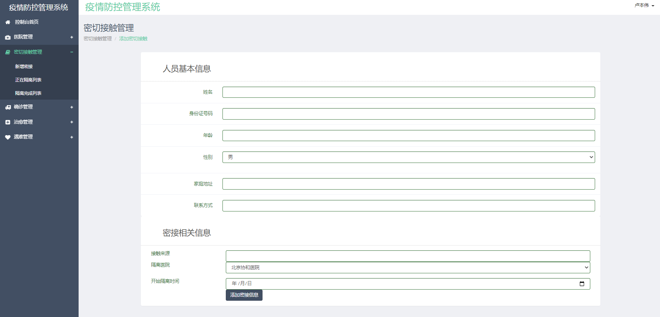Screen dimensions: 660x317
Task: Go to 控制台首页 in sidebar
Action: 39,22
